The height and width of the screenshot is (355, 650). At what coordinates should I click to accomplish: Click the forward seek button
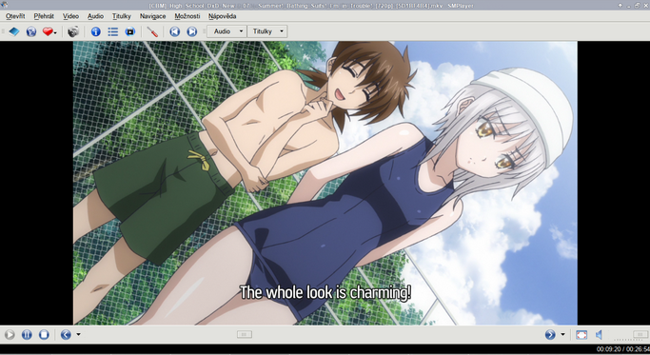tap(550, 335)
